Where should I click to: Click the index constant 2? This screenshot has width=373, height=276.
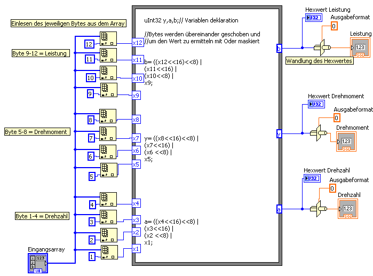(x=92, y=240)
